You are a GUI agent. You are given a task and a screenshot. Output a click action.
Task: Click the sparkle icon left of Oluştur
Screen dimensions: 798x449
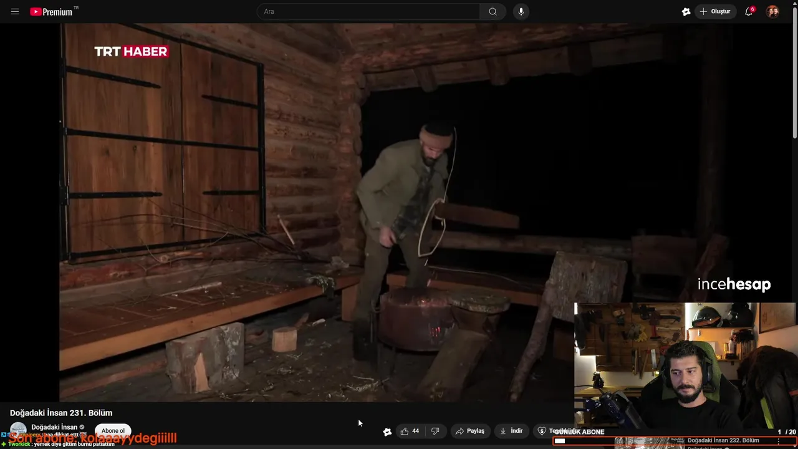point(686,12)
